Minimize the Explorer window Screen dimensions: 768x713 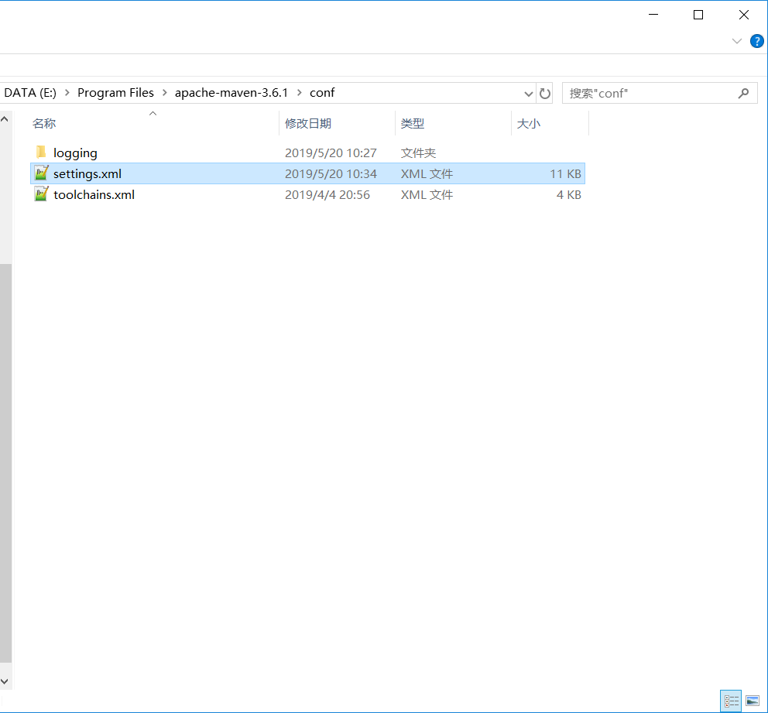click(653, 15)
